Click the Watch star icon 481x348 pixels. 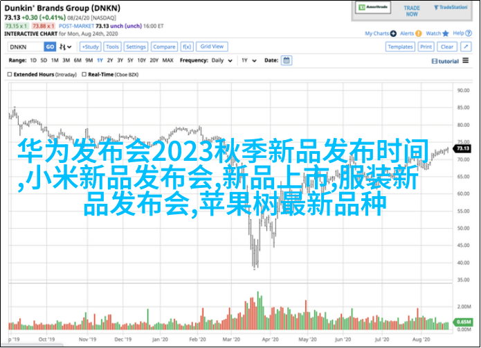pos(446,33)
